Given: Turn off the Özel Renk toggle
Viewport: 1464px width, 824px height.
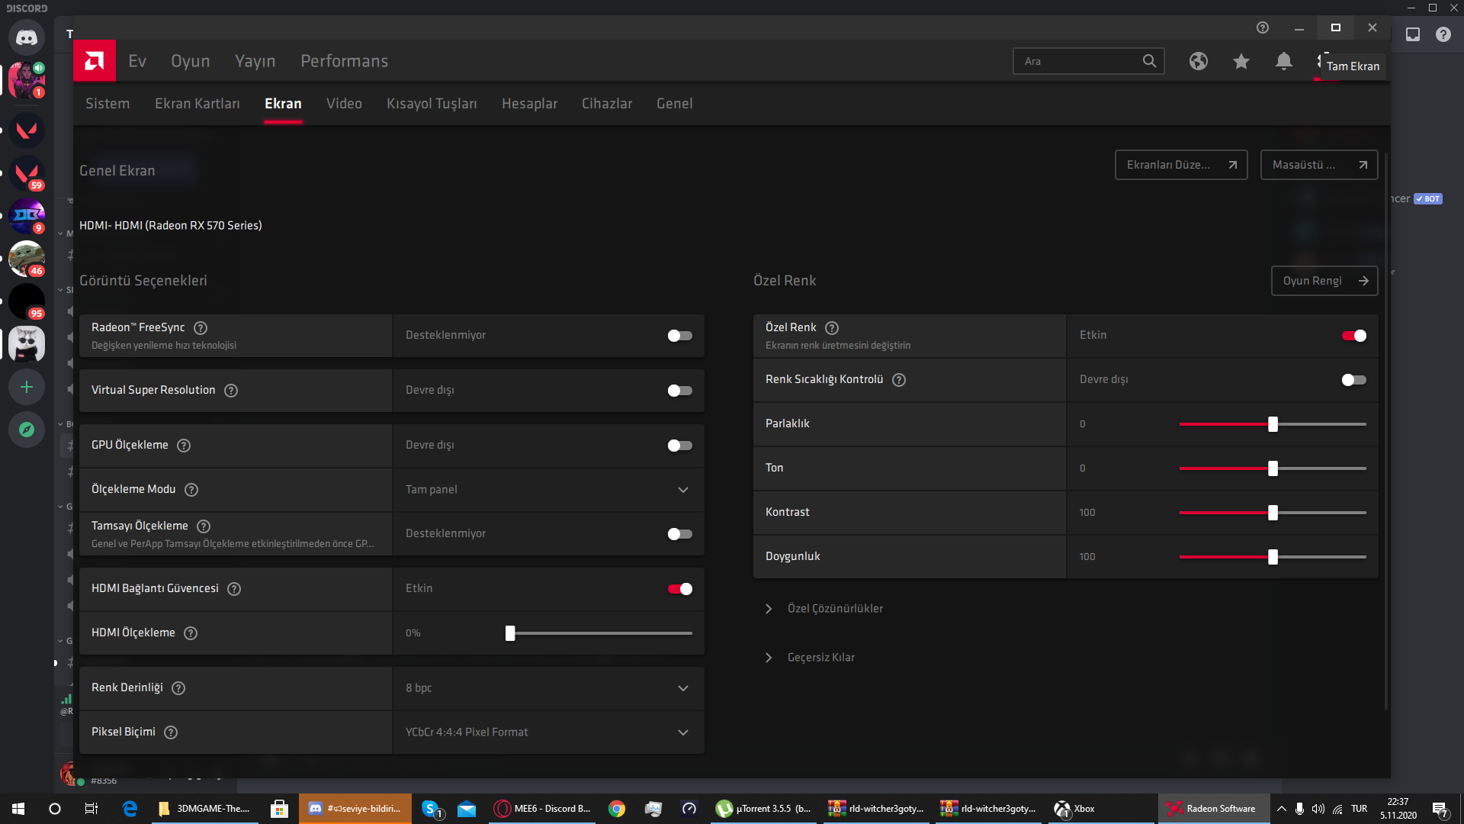Looking at the screenshot, I should coord(1353,336).
